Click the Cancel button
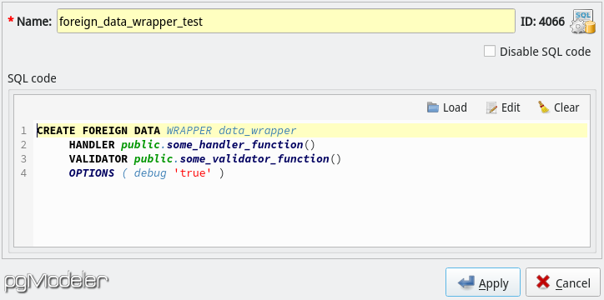Viewport: 604px width, 300px height. tap(563, 283)
